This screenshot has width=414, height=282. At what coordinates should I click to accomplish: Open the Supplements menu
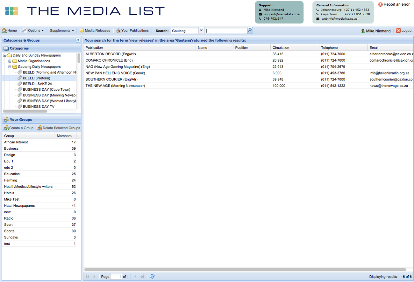[x=61, y=31]
